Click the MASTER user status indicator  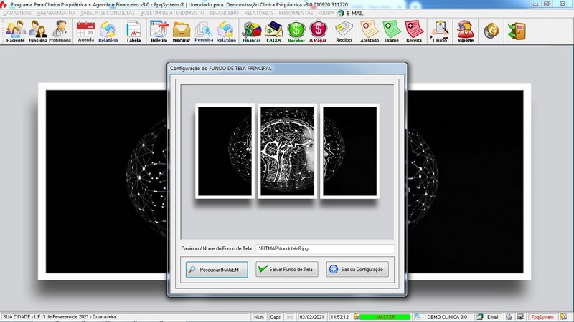(x=386, y=317)
